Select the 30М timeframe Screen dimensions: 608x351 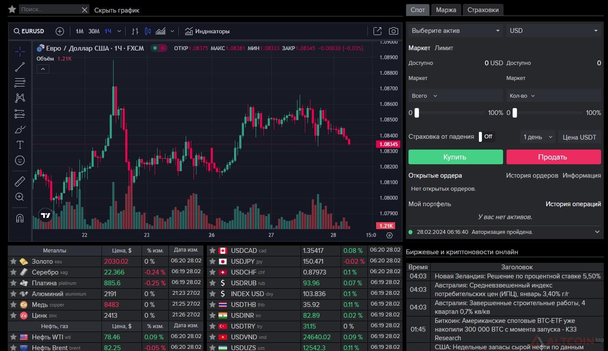point(94,31)
